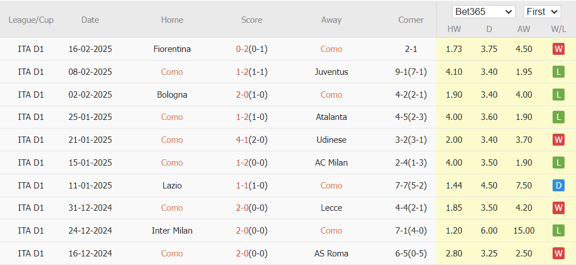Click the green L badge for Juventus match
576x265 pixels.
(x=558, y=72)
